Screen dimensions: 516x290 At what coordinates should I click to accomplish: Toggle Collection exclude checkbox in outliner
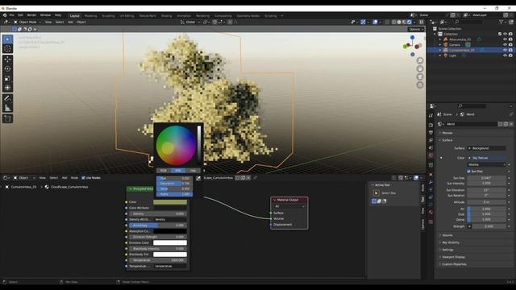tap(500, 34)
